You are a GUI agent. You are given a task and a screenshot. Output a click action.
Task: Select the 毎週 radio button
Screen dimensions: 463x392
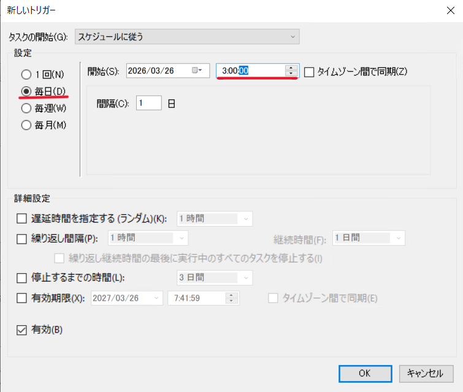pos(26,108)
